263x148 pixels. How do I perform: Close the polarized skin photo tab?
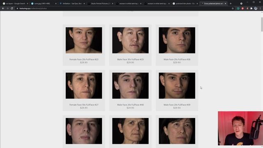click(x=197, y=4)
